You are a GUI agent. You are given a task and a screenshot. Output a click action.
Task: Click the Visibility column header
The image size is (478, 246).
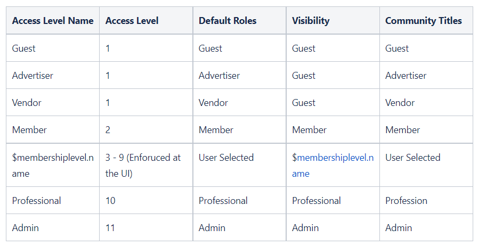[311, 21]
